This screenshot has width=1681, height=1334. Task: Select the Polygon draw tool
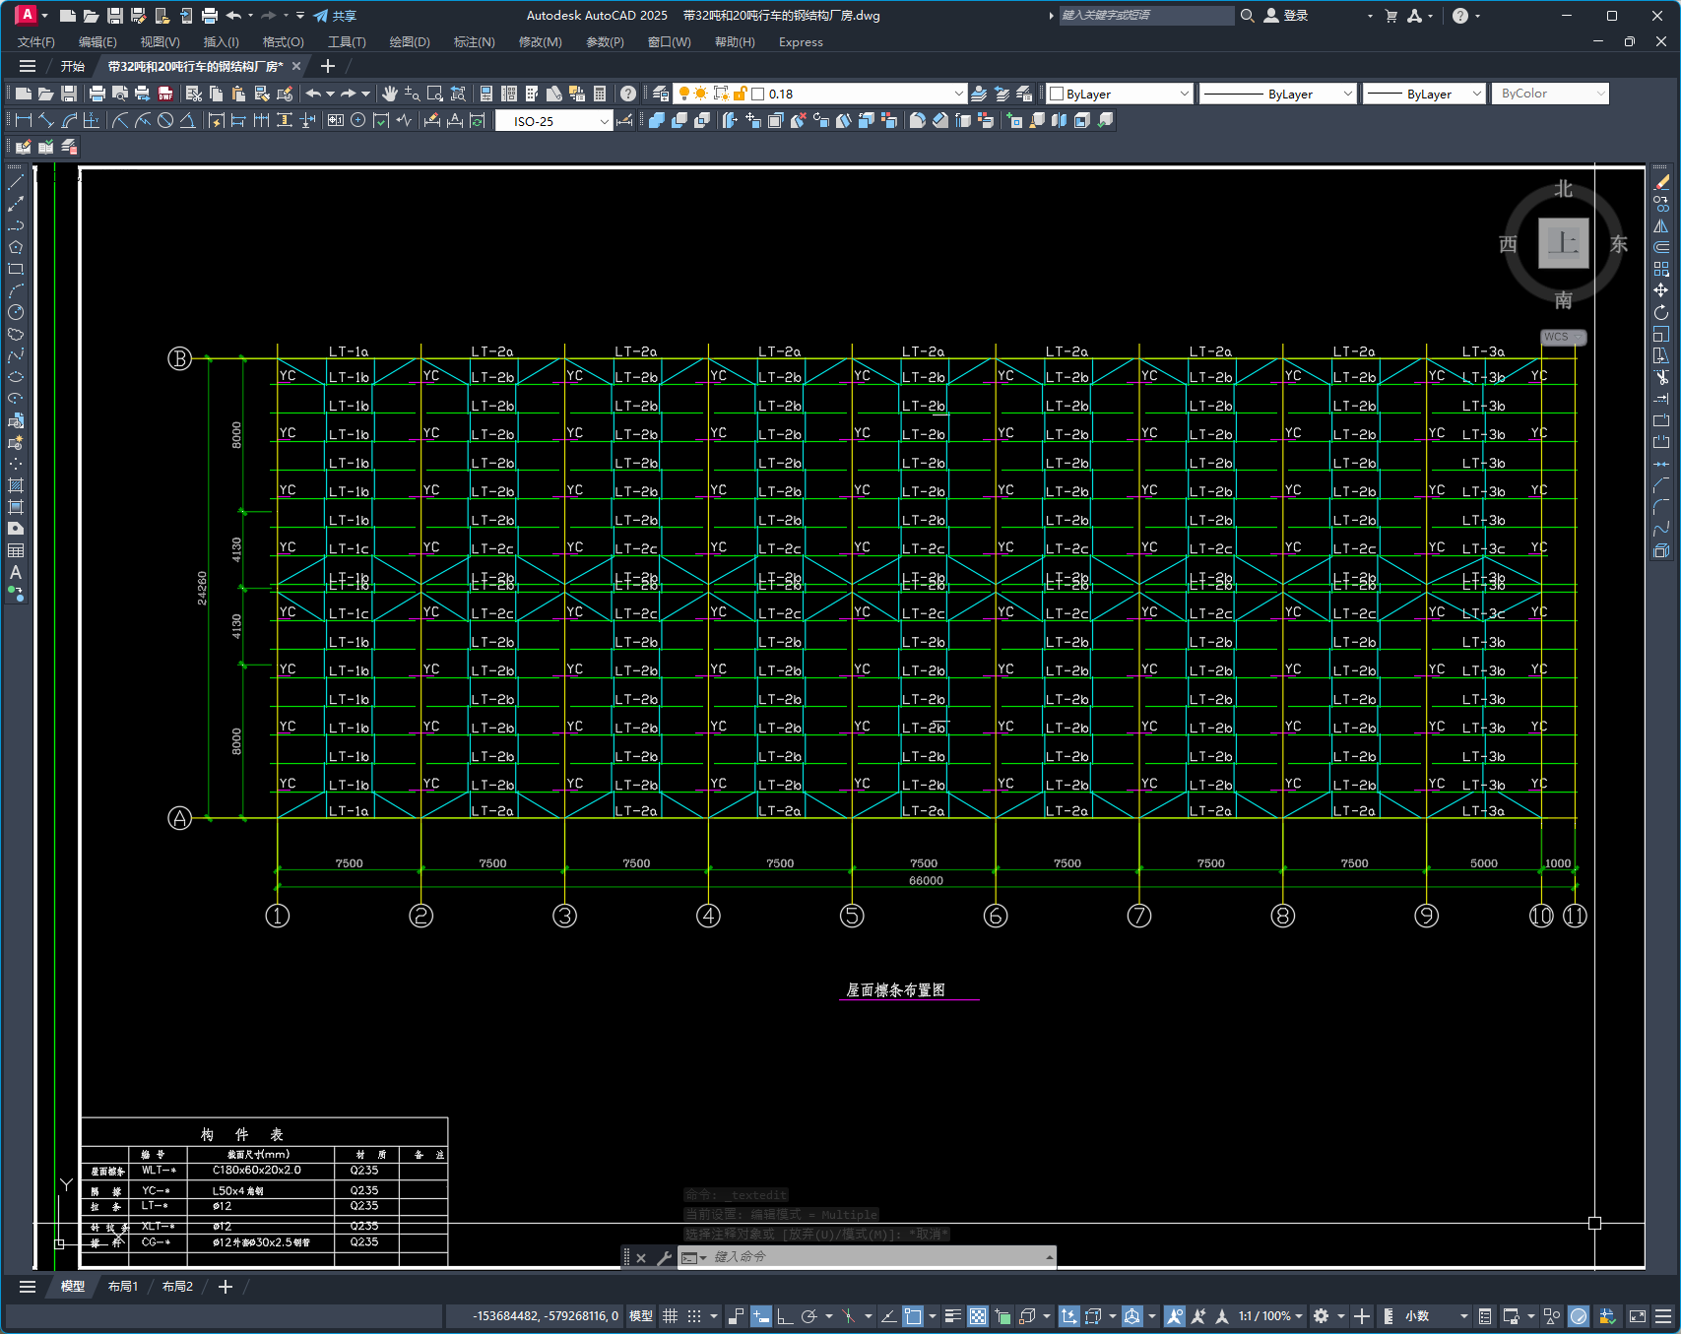16,247
